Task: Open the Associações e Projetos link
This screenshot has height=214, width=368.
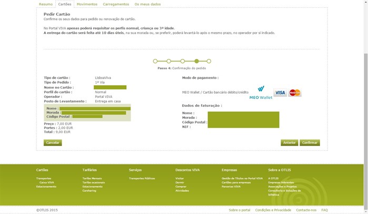Action: tap(282, 187)
